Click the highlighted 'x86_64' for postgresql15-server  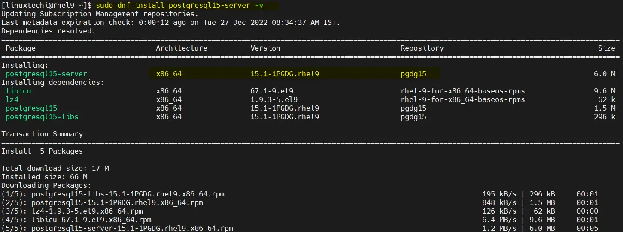(x=169, y=74)
